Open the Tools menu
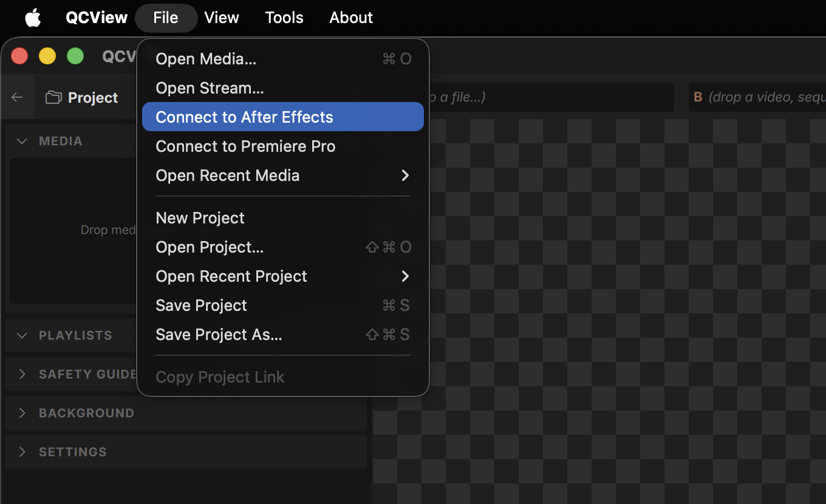826x504 pixels. pos(284,18)
